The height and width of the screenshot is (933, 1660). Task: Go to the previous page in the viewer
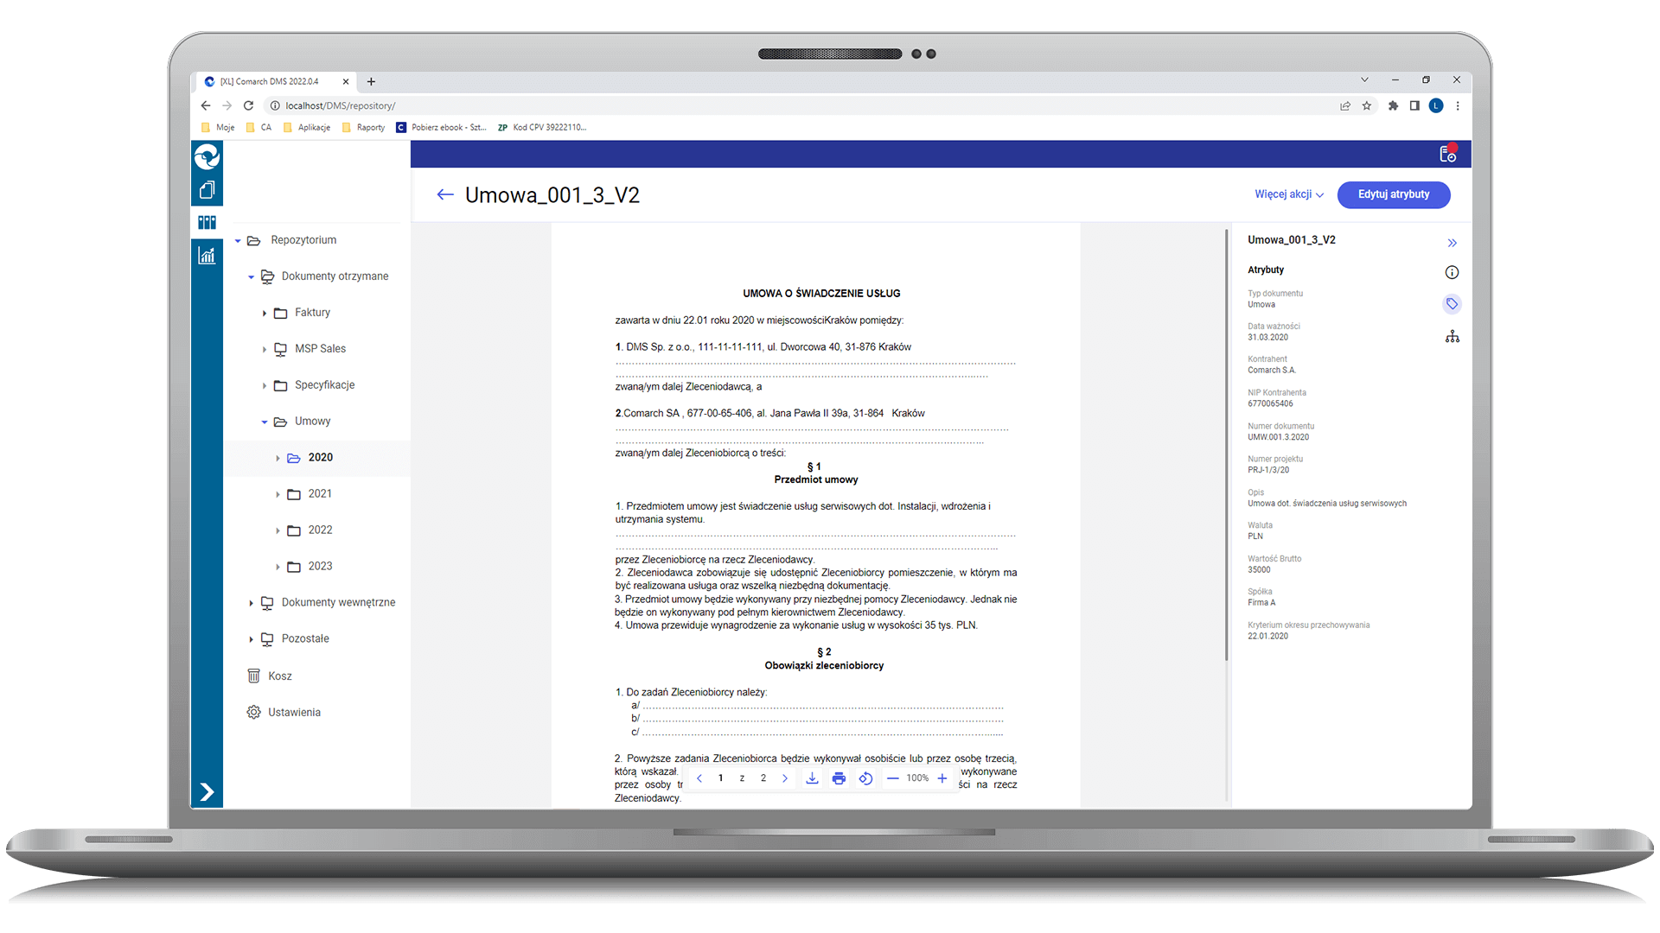pyautogui.click(x=699, y=778)
